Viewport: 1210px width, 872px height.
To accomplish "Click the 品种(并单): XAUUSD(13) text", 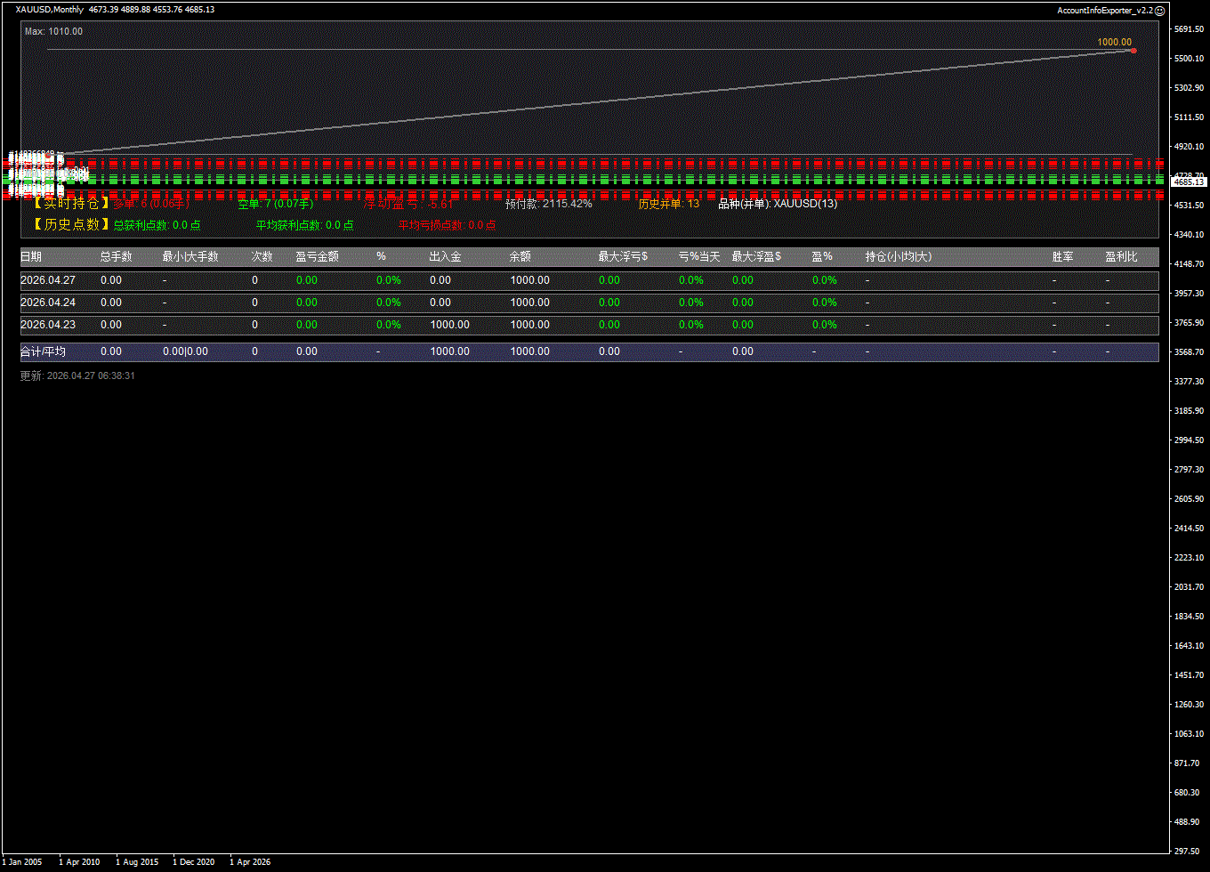I will click(778, 204).
